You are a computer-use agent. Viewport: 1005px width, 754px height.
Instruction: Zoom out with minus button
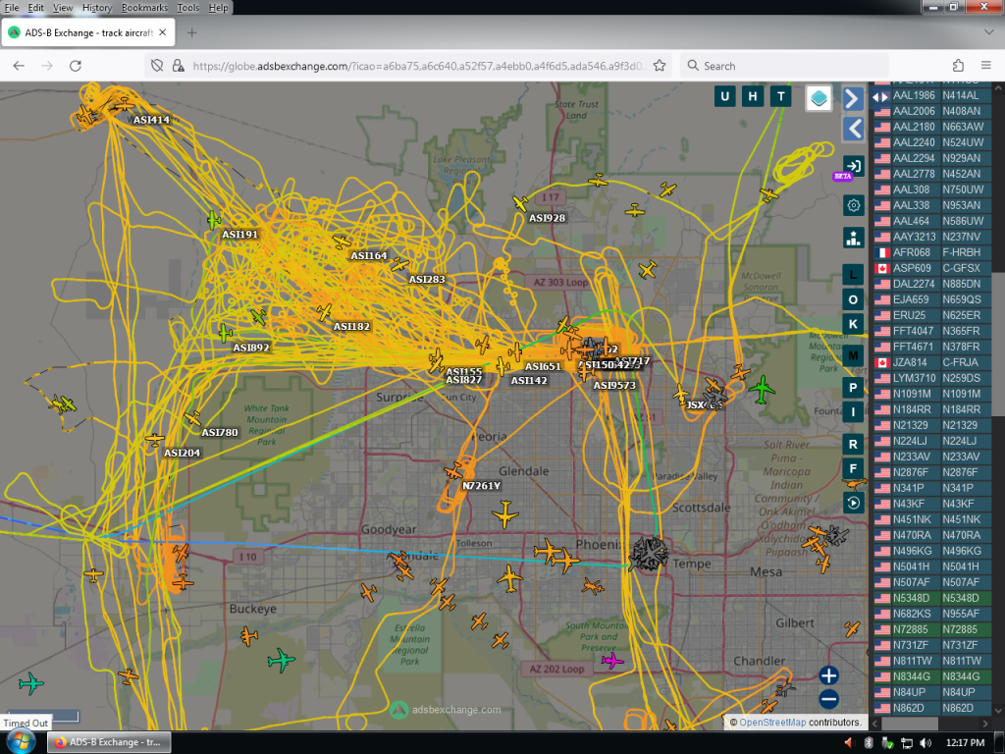(x=828, y=699)
